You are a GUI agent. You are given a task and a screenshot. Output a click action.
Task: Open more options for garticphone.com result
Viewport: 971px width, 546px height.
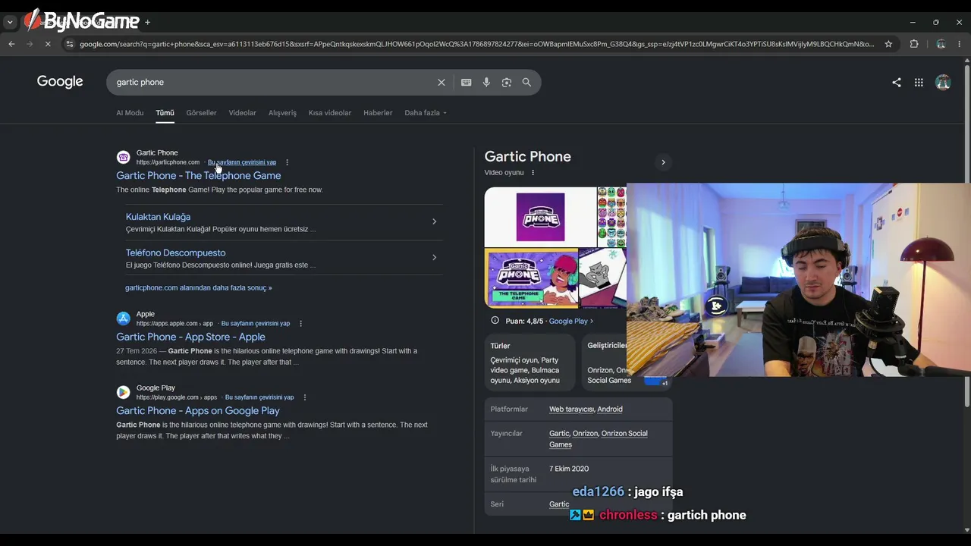pyautogui.click(x=287, y=162)
